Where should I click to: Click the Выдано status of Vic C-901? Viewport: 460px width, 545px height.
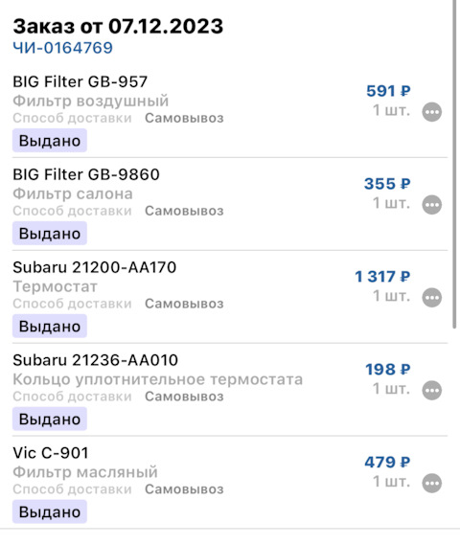click(x=50, y=511)
